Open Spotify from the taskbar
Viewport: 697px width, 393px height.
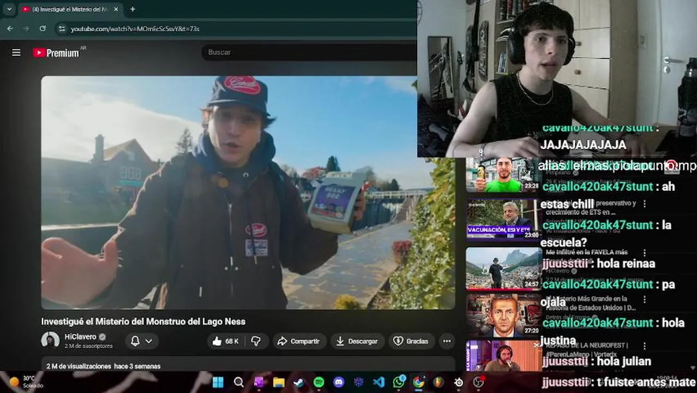tap(319, 382)
